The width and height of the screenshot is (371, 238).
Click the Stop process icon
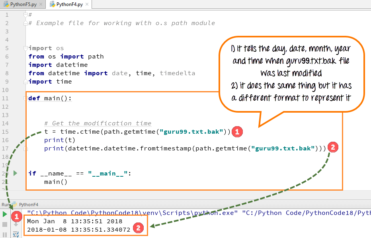(x=4, y=225)
